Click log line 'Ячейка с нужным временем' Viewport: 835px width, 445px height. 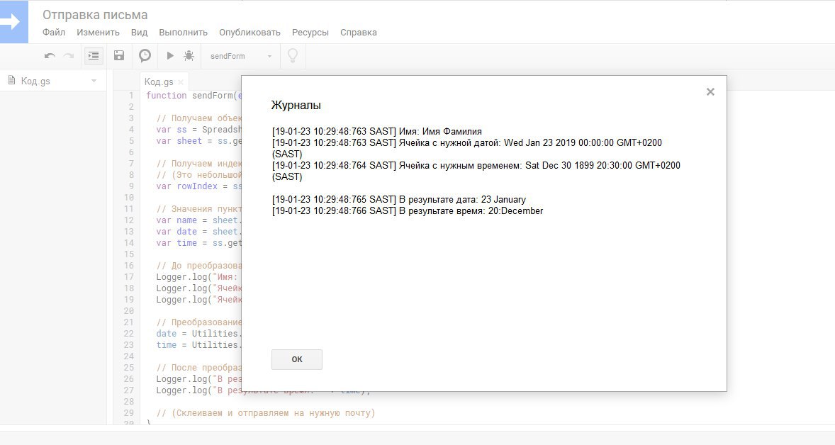pos(476,171)
